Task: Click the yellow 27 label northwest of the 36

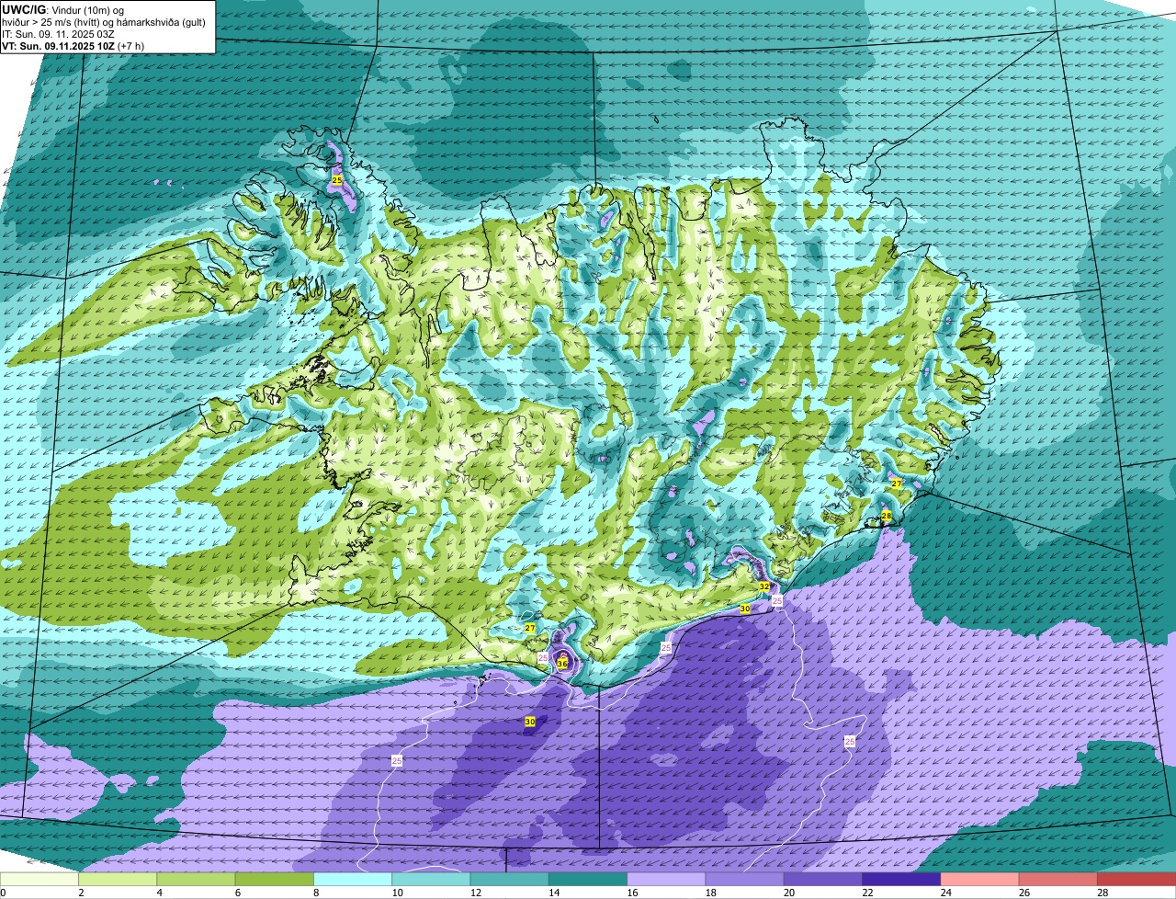Action: [x=530, y=628]
